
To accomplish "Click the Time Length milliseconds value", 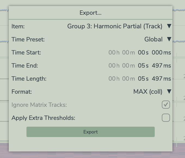I will [x=161, y=78].
